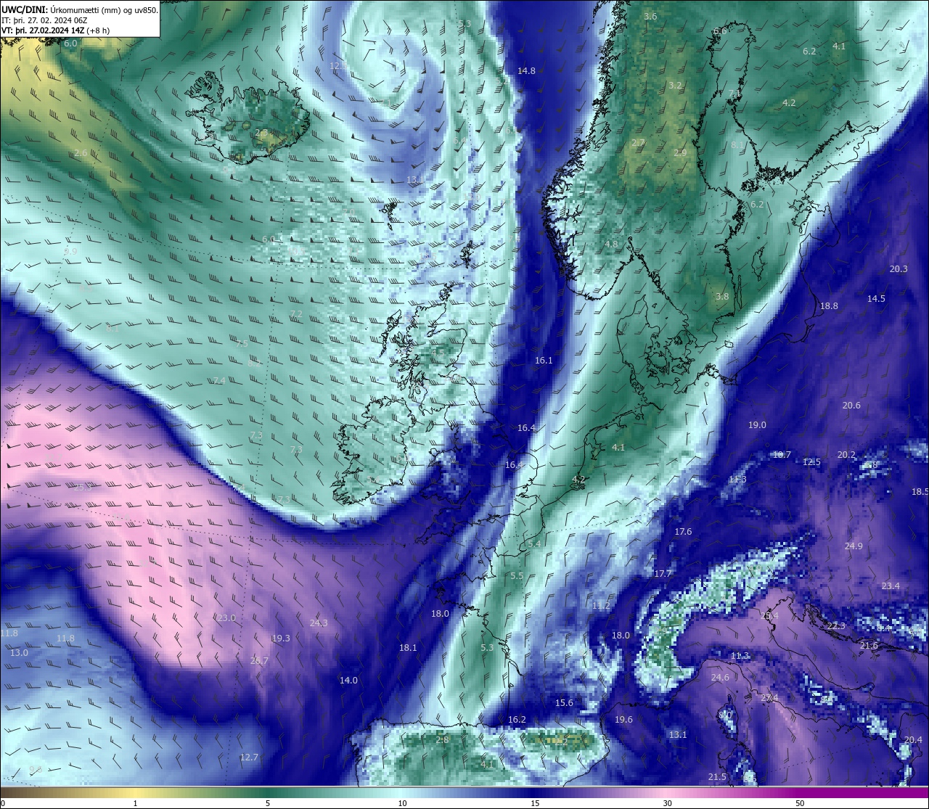The width and height of the screenshot is (929, 809).
Task: Click the 4.8 value over southern Norway
Action: (x=611, y=245)
